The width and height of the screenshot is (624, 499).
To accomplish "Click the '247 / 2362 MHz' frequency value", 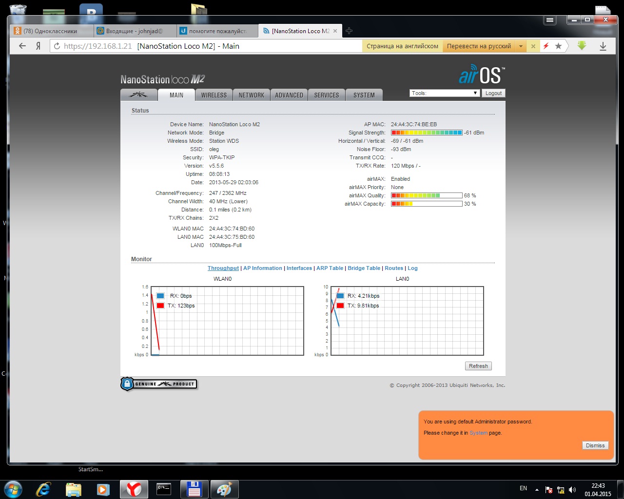I will click(x=228, y=193).
